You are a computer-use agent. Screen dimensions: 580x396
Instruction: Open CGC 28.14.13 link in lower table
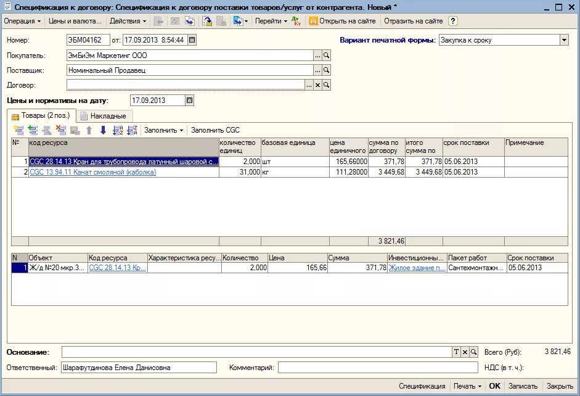(118, 268)
